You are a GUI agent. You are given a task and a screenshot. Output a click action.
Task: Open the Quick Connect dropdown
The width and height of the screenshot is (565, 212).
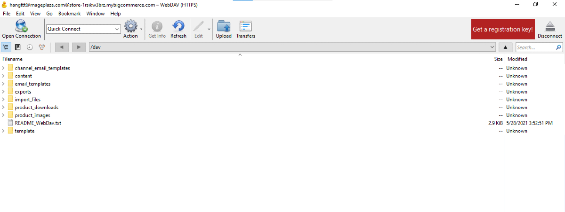coord(117,29)
